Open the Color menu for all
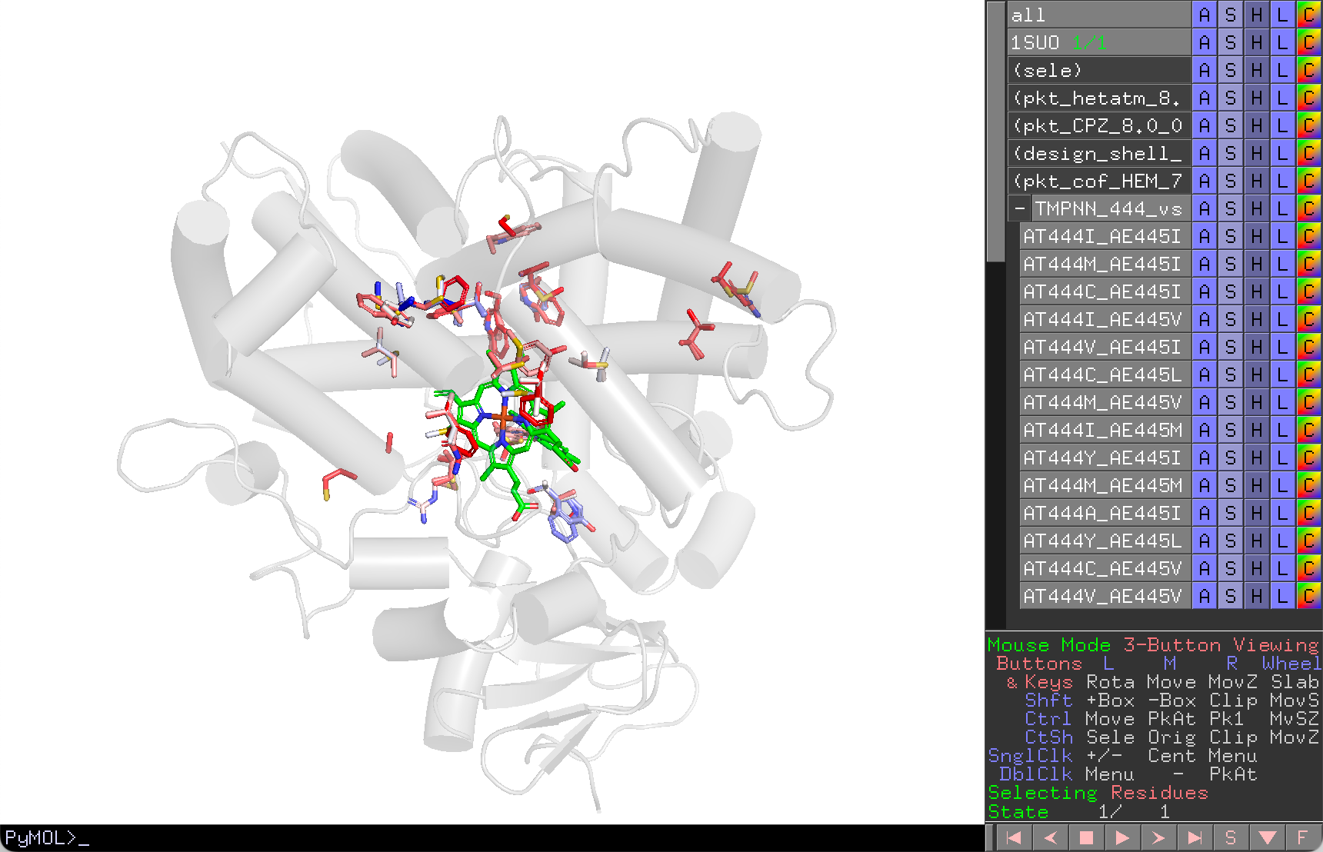This screenshot has height=852, width=1323. [x=1309, y=15]
